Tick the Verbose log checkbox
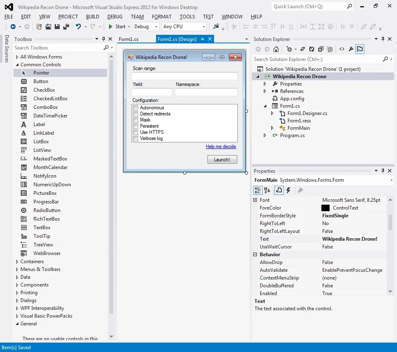The width and height of the screenshot is (397, 352). tap(135, 138)
